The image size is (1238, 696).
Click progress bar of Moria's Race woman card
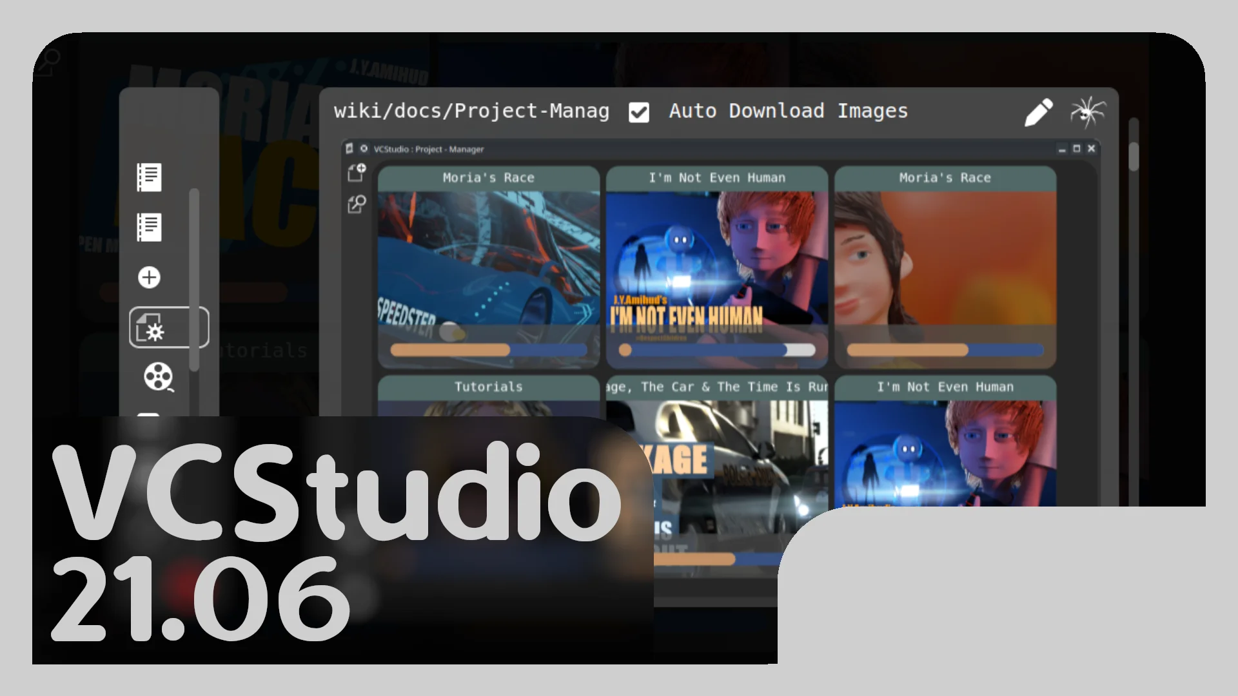pos(945,350)
